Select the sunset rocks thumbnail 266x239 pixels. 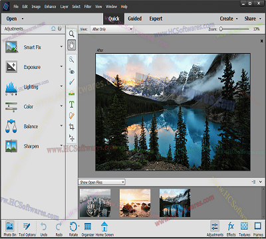(135, 202)
